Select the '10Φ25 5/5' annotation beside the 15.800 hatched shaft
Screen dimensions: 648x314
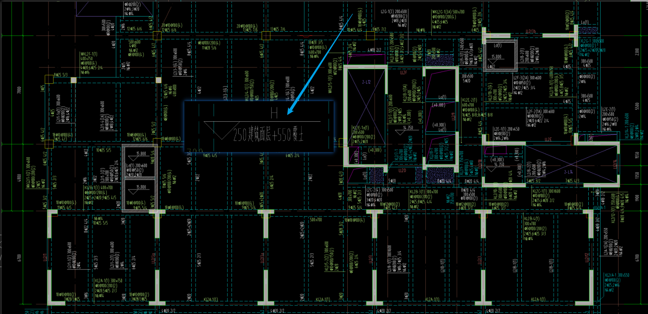104,150
